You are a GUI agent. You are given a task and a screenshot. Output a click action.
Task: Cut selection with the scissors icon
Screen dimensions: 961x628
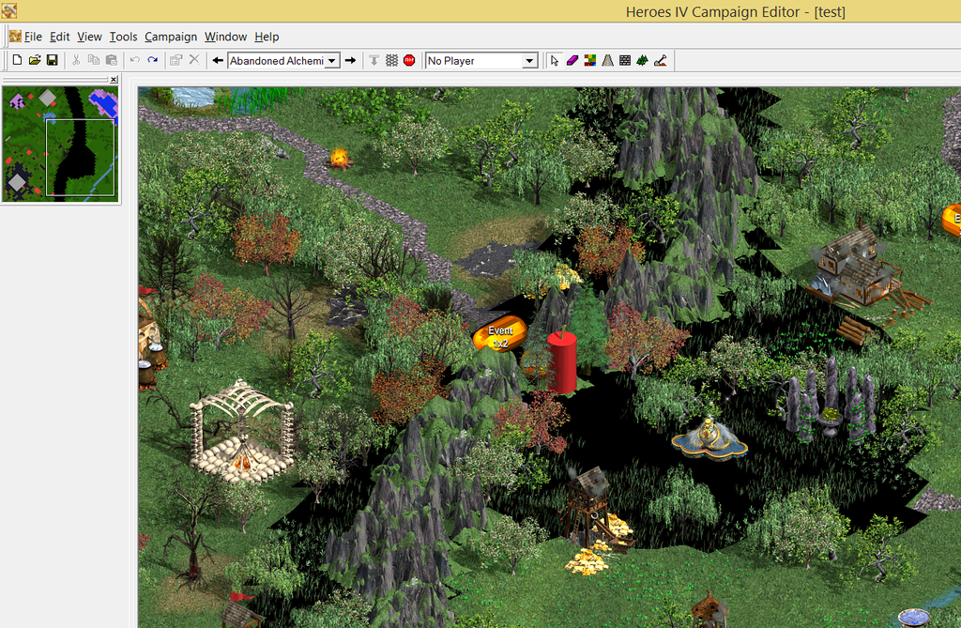(x=76, y=60)
